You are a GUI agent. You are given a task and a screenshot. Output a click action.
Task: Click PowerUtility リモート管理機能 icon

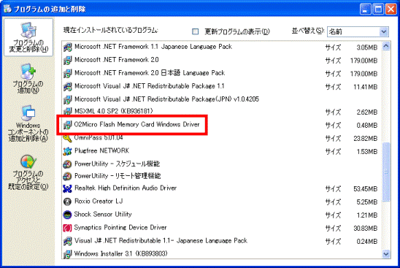tap(67, 176)
